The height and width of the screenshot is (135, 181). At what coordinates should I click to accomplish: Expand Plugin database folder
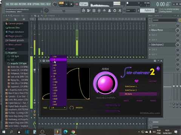point(16,32)
